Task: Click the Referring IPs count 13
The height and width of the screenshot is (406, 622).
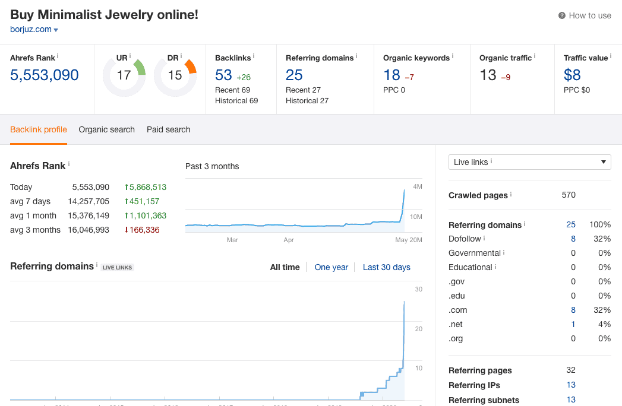Action: coord(571,385)
